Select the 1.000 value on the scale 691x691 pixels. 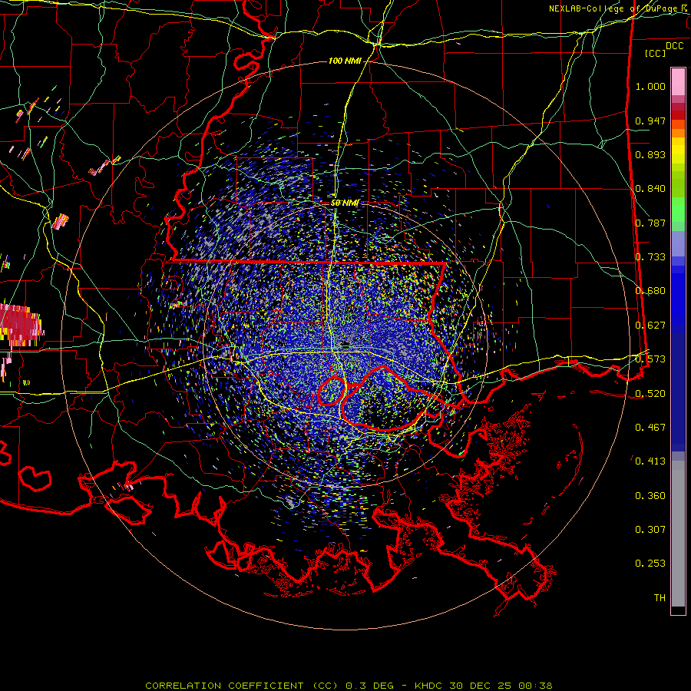click(650, 86)
